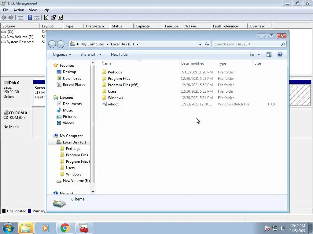Open Explorer help question mark icon
313x234 pixels.
click(x=280, y=55)
